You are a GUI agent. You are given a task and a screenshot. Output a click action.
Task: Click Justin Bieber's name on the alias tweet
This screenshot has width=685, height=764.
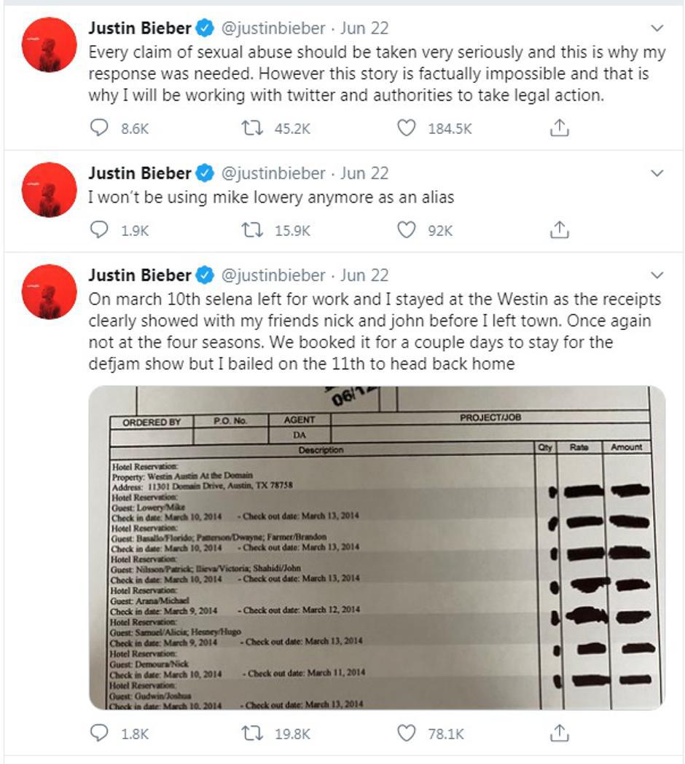139,174
